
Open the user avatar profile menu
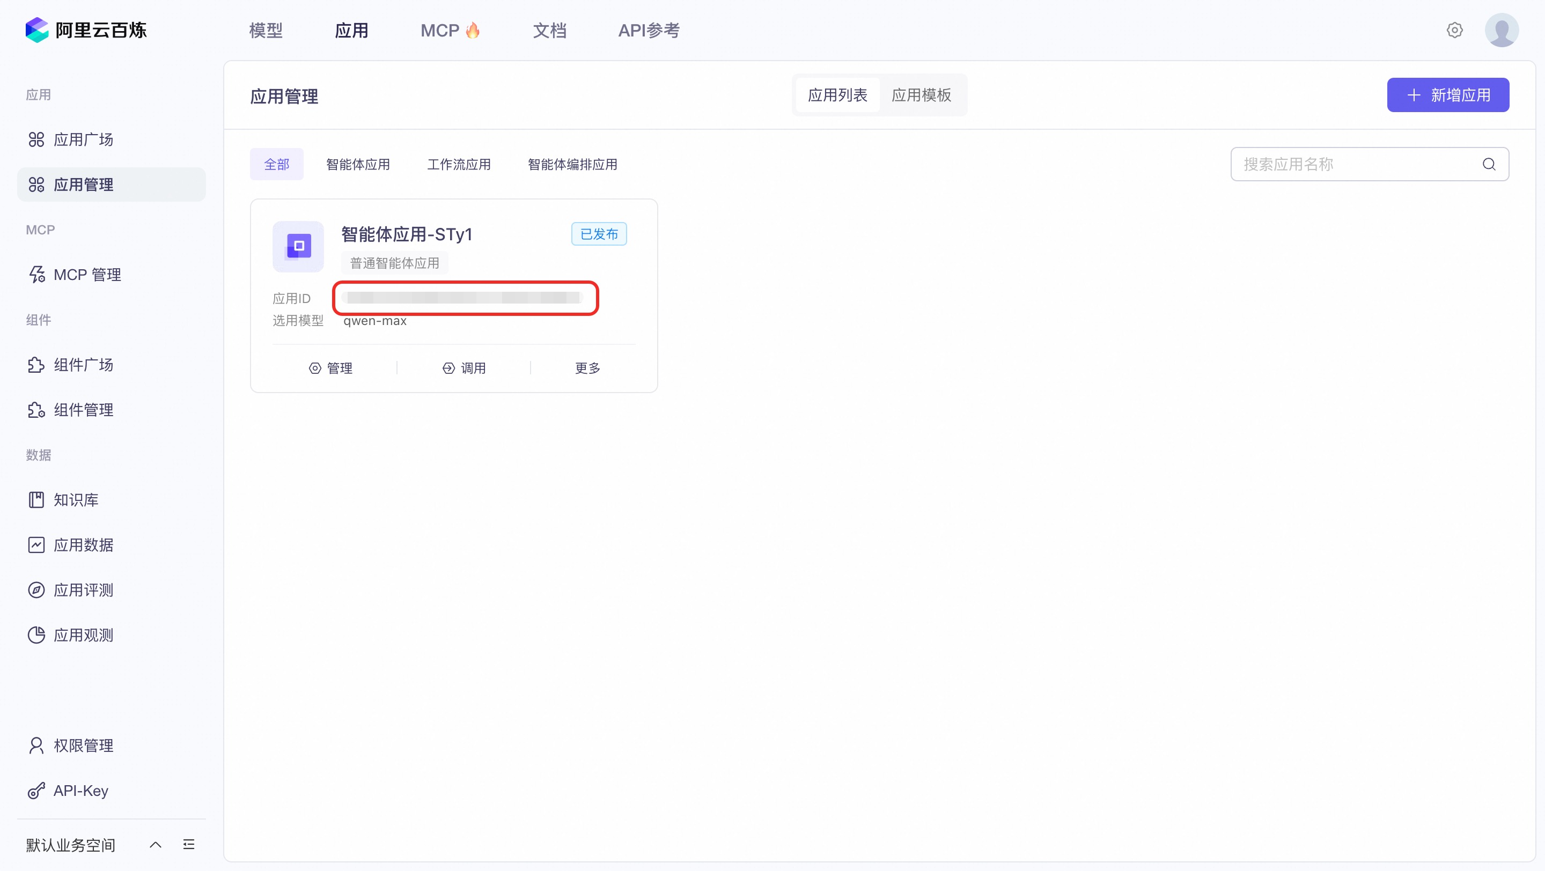[x=1501, y=30]
